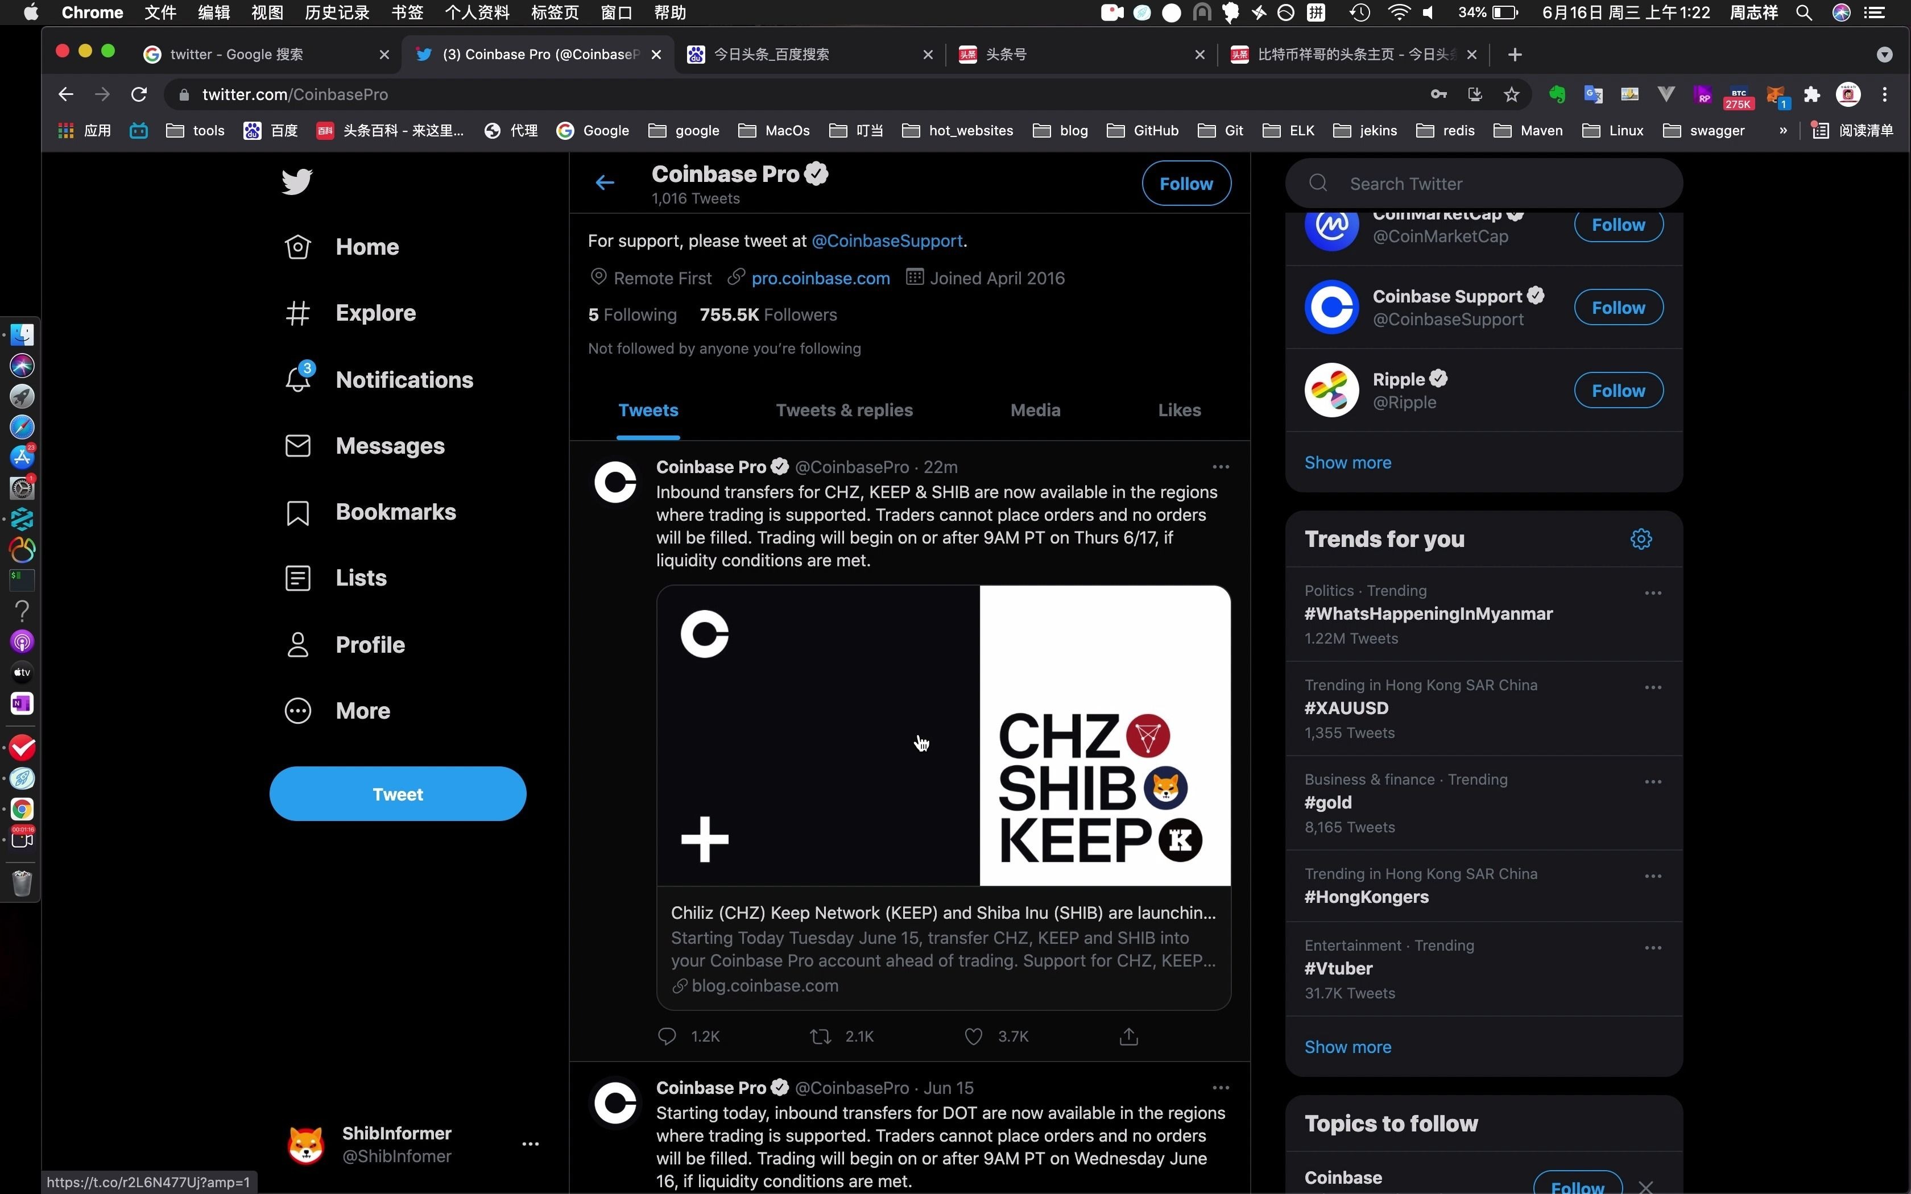
Task: Follow Coinbase Pro from profile header
Action: (x=1186, y=183)
